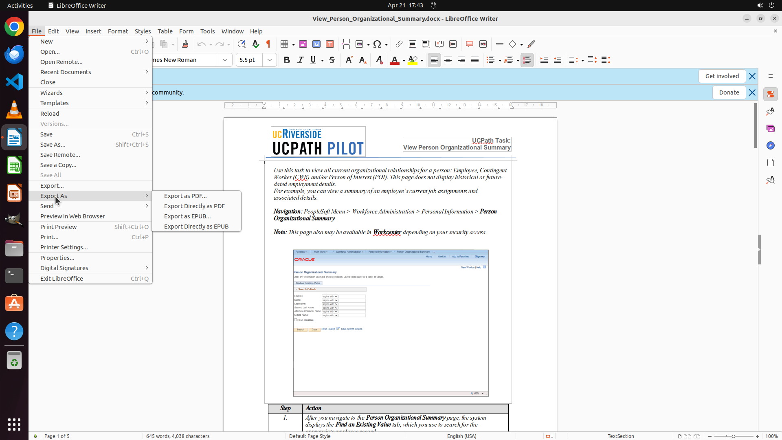Image resolution: width=782 pixels, height=440 pixels.
Task: Open the highlighting color dropdown arrow
Action: (422, 60)
